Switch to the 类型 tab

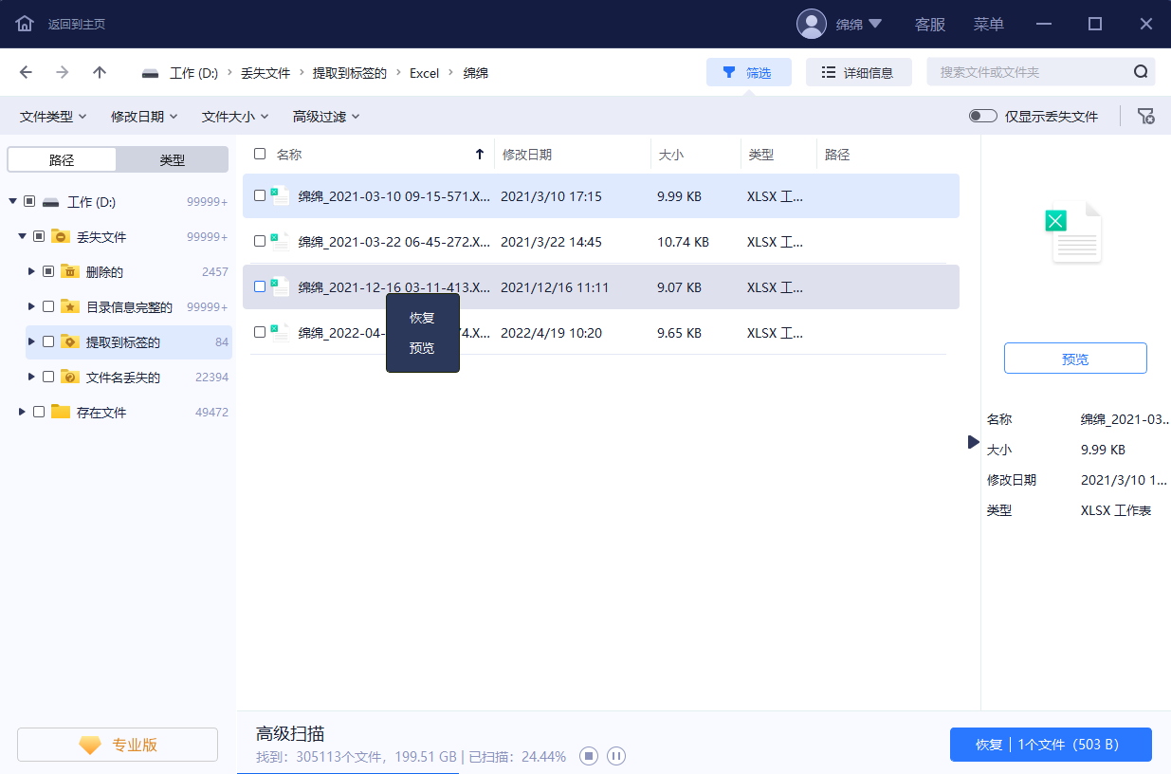pos(172,160)
